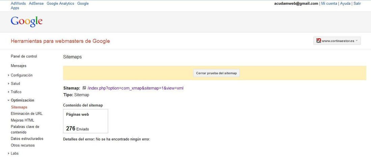This screenshot has width=371, height=161.
Task: Sign out via Salir
Action: tap(357, 4)
